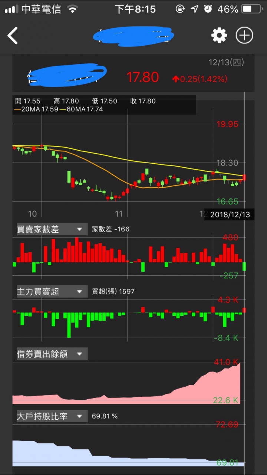Viewport: 267px width, 475px height.
Task: Tap the 中華電信 carrier label
Action: coord(41,9)
